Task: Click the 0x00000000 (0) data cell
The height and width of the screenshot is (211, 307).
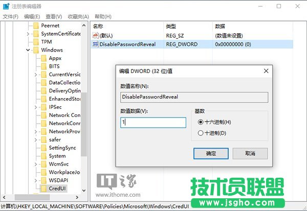Action: tap(233, 44)
